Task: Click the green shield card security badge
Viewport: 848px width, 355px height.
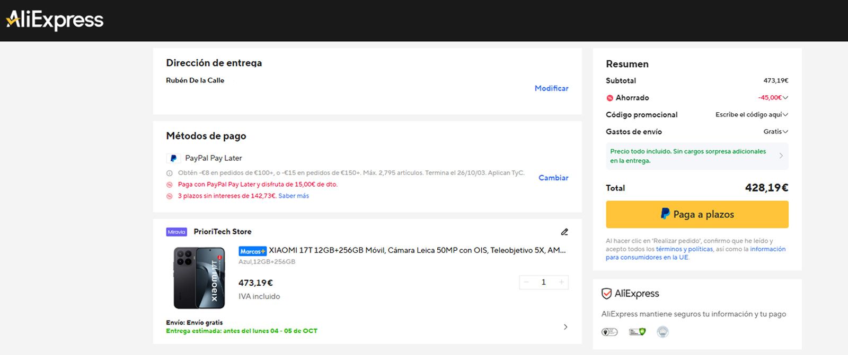Action: pyautogui.click(x=637, y=332)
